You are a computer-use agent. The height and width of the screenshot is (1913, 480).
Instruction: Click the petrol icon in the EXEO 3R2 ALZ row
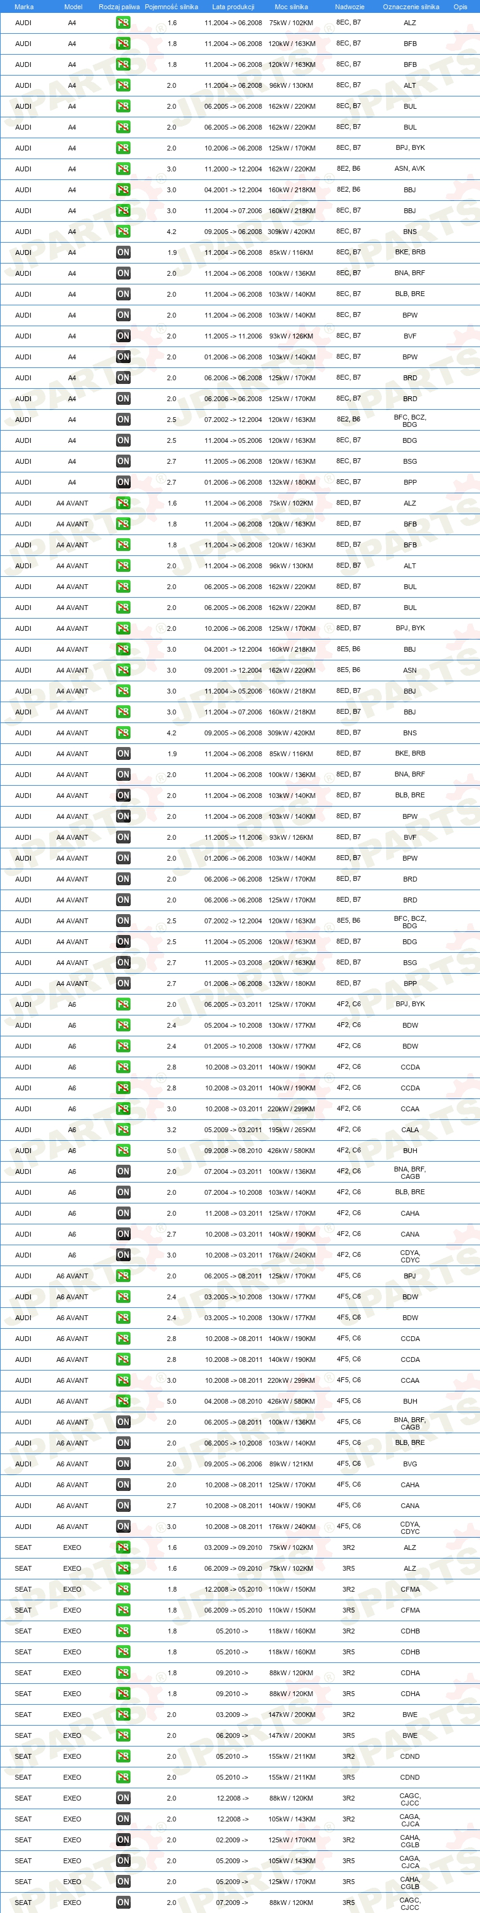pos(123,1547)
